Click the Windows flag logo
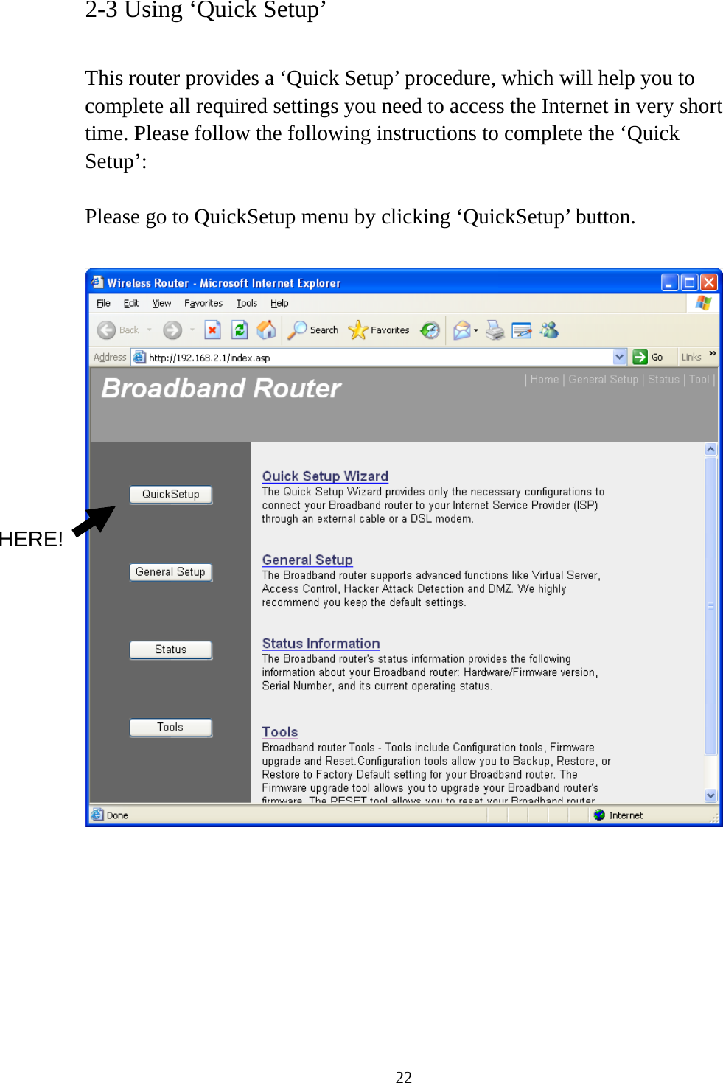723x1083 pixels. [703, 303]
